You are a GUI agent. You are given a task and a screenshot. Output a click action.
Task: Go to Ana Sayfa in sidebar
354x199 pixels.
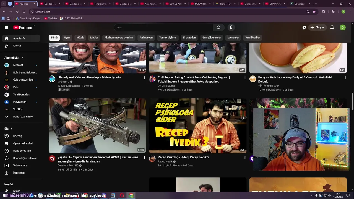pos(21,38)
